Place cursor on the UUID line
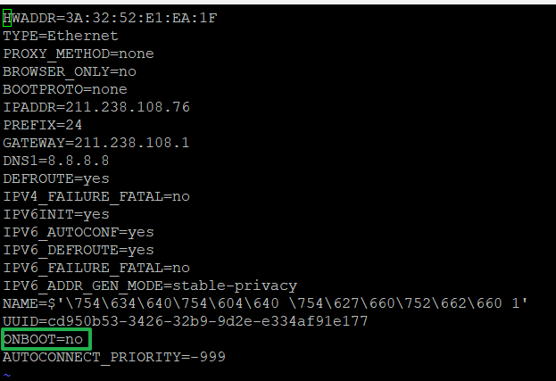This screenshot has height=381, width=556. point(186,321)
